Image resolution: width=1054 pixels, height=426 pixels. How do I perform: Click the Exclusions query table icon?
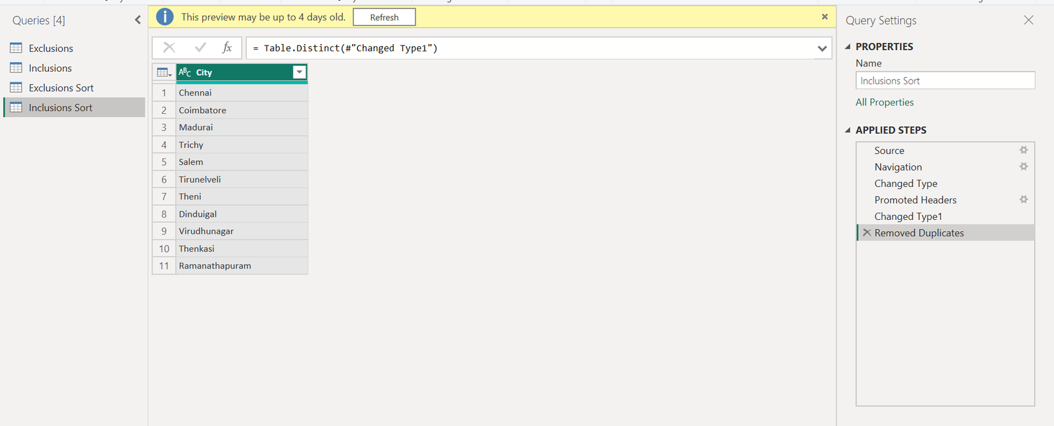point(16,48)
